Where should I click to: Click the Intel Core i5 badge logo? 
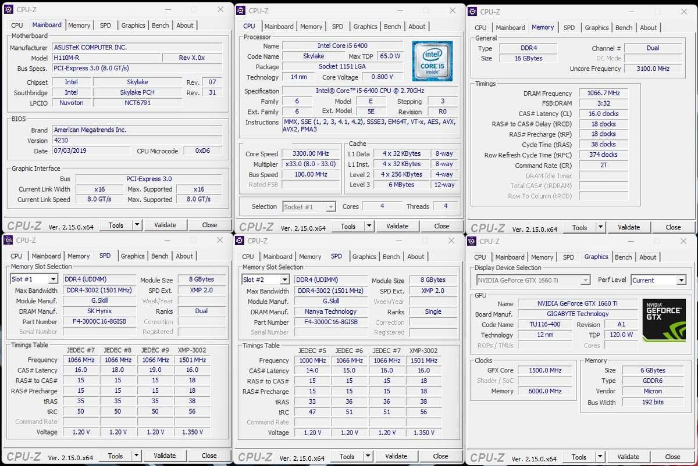click(432, 60)
